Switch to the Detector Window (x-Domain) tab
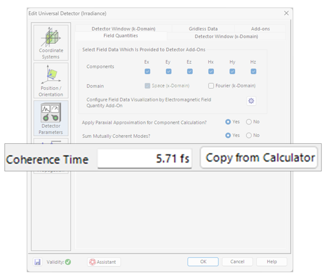This screenshot has width=326, height=277. [226, 37]
